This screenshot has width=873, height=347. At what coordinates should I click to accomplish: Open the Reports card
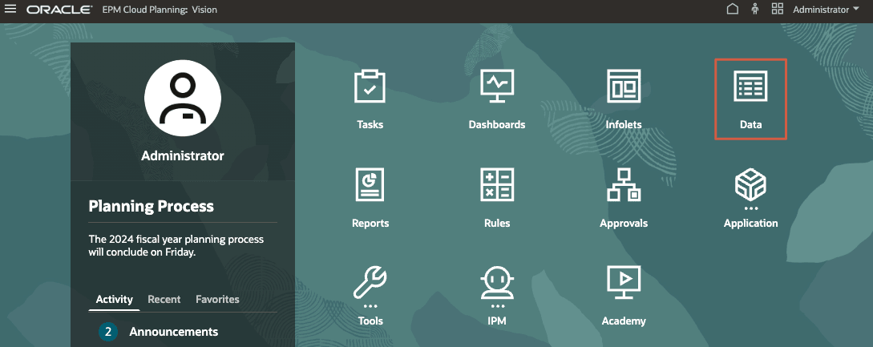(370, 198)
